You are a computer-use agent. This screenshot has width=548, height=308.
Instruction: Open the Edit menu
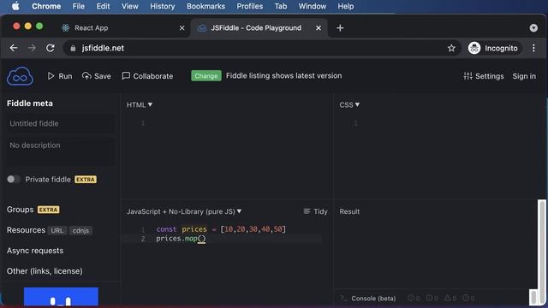(x=103, y=6)
